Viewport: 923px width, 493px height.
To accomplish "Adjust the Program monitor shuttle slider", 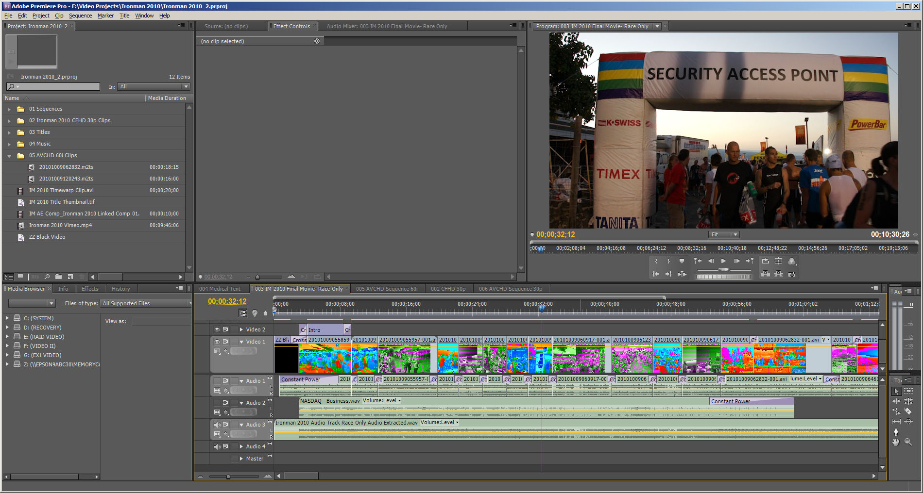I will [x=724, y=269].
